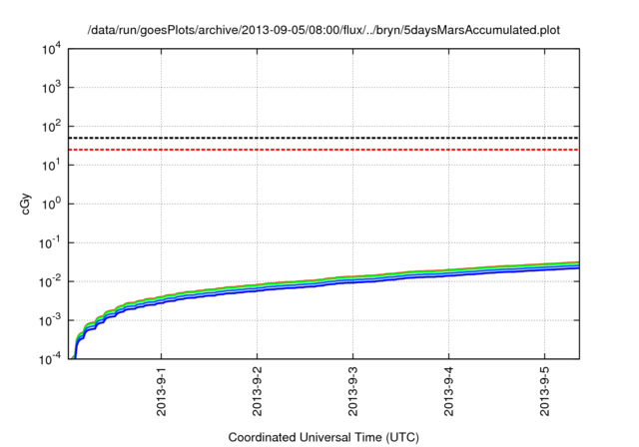Click the 10^-2 y-axis label
Viewport: 639px width, 447px height.
50,281
